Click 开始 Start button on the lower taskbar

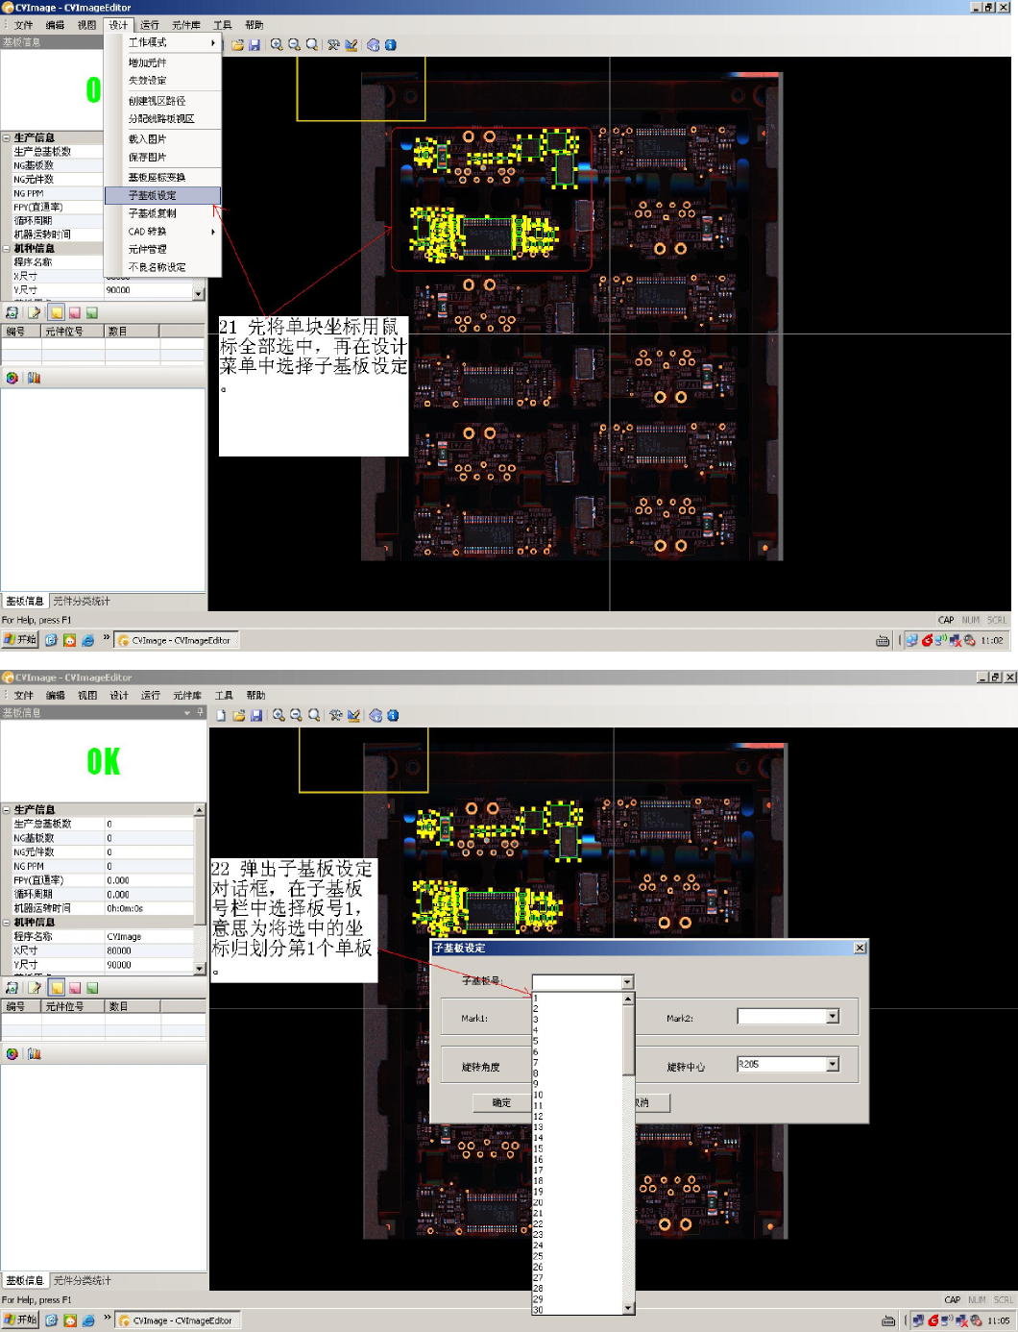tap(20, 1320)
